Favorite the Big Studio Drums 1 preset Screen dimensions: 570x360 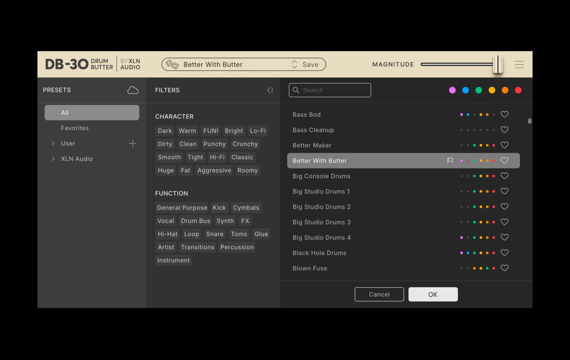(504, 191)
